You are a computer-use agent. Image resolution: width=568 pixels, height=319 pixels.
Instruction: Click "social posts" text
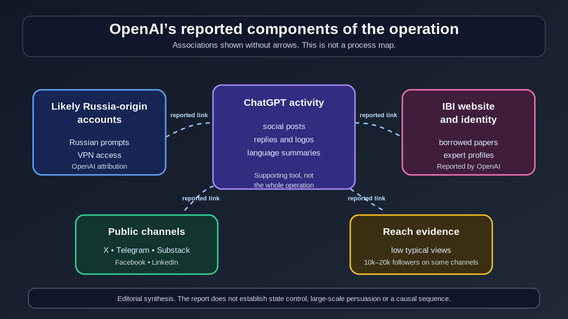click(x=284, y=127)
